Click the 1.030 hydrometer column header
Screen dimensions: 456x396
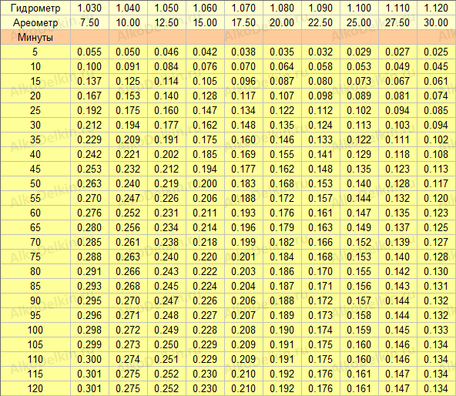point(89,8)
